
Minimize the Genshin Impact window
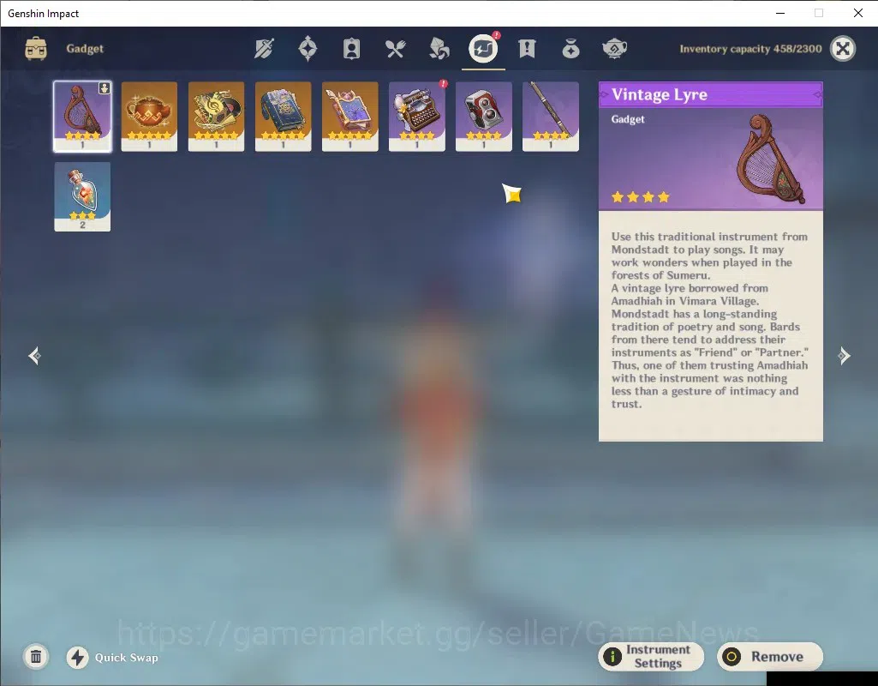pos(780,13)
